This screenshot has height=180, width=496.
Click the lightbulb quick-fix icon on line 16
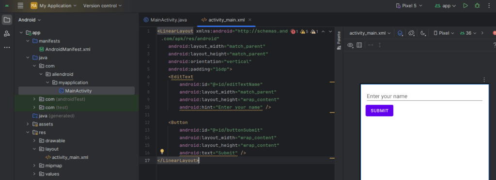pyautogui.click(x=162, y=152)
